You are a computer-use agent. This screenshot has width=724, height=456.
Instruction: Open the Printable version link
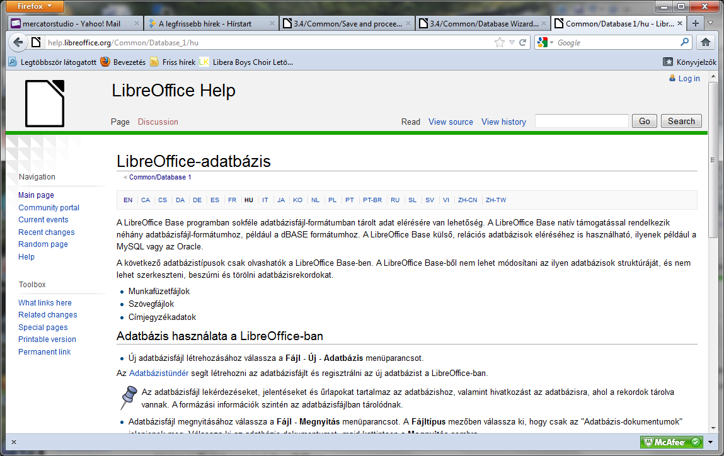[47, 339]
